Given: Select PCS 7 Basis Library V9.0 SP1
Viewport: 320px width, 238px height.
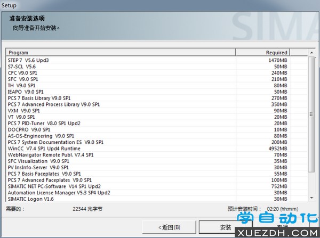Looking at the screenshot, I should coord(156,98).
